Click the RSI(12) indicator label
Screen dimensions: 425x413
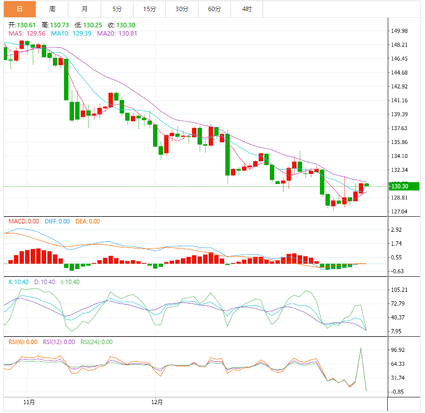[59, 342]
